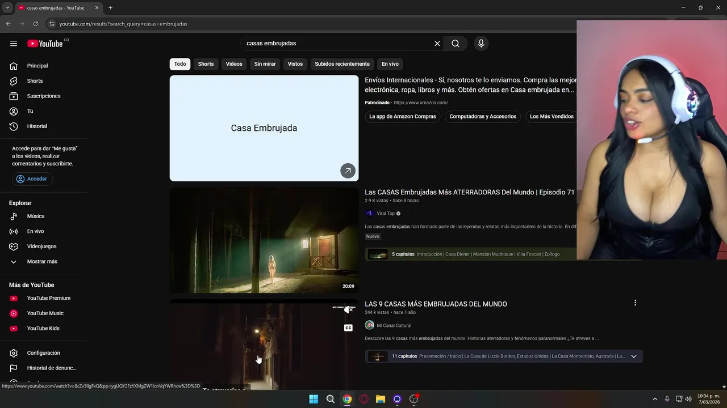Open the Windows Start menu
Image resolution: width=727 pixels, height=408 pixels.
point(314,399)
